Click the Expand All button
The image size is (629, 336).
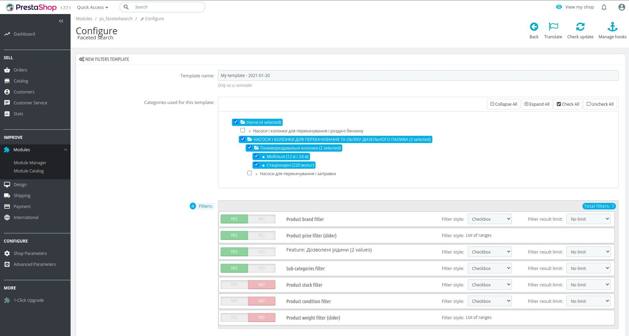537,104
